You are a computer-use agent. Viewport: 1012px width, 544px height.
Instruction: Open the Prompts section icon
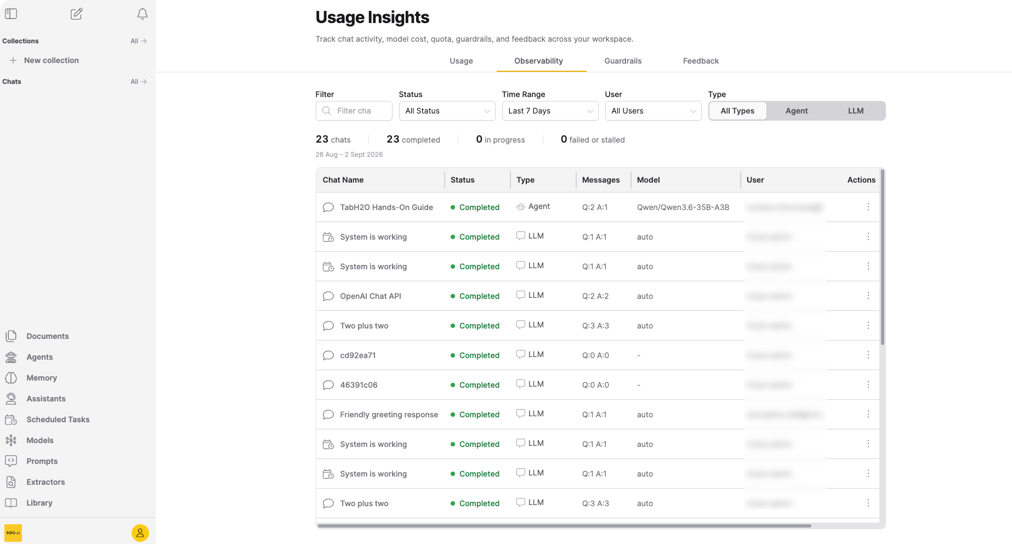[x=11, y=461]
